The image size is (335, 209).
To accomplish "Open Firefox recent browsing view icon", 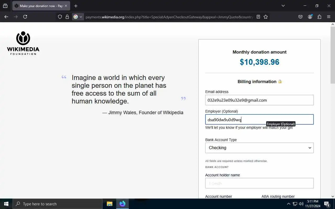I will pyautogui.click(x=5, y=6).
